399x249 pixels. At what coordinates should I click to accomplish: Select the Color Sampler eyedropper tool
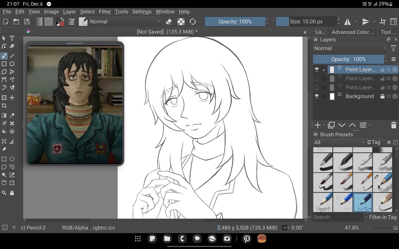coord(12,116)
